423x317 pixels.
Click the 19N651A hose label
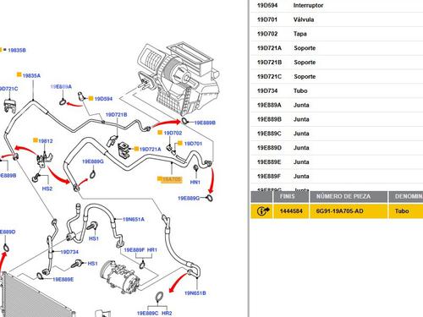134,219
